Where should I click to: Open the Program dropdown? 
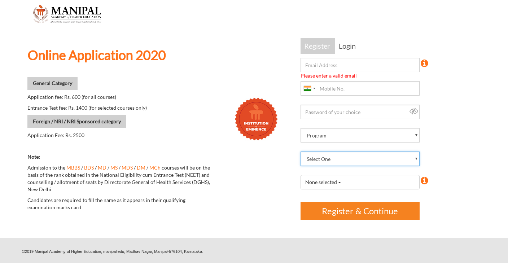coord(360,135)
